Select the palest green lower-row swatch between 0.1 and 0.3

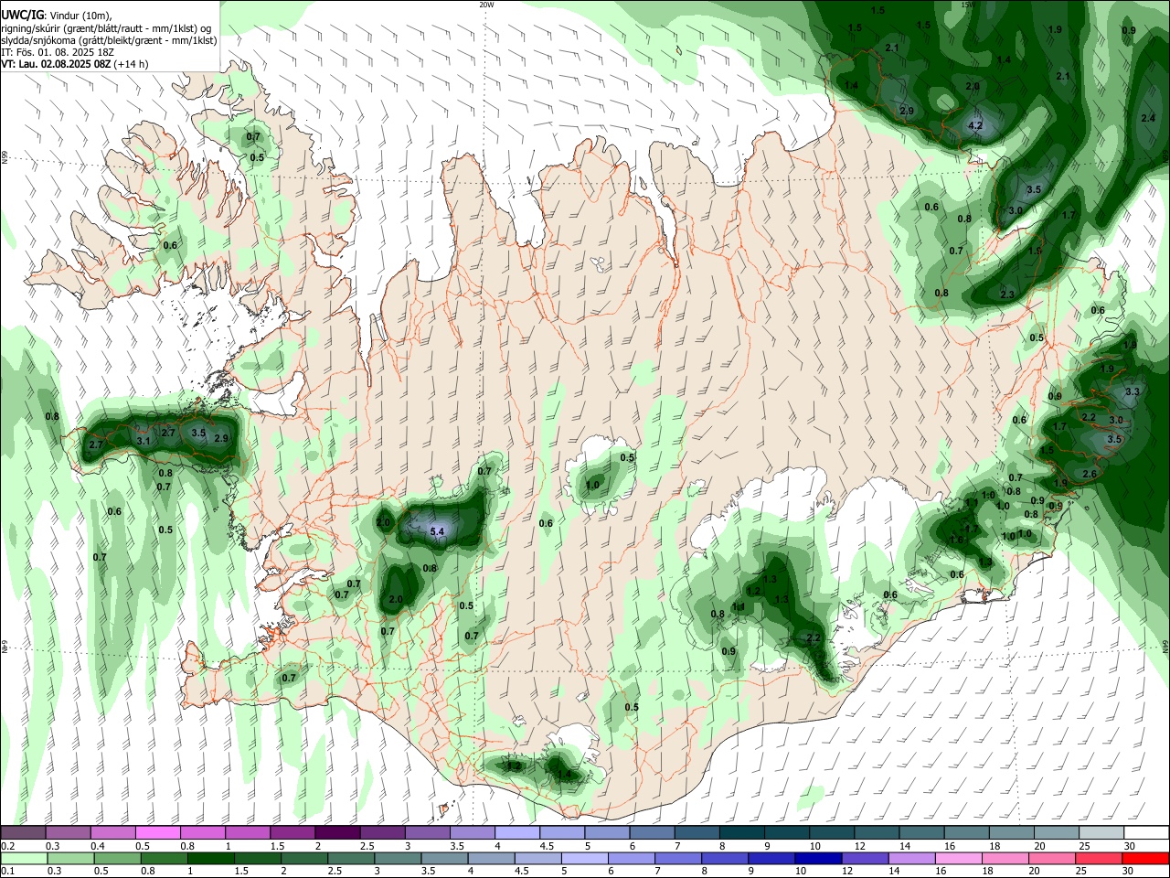point(23,858)
